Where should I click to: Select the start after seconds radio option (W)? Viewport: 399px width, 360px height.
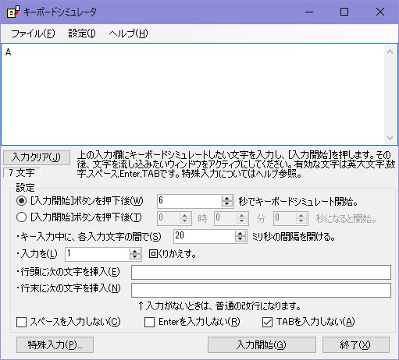pyautogui.click(x=21, y=201)
